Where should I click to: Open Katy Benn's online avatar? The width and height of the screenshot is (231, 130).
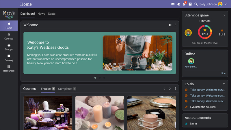coord(191,61)
